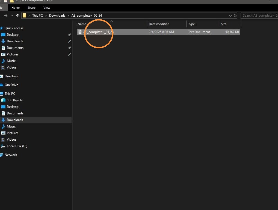Image resolution: width=278 pixels, height=210 pixels.
Task: Go up one folder level
Action: pos(17,16)
